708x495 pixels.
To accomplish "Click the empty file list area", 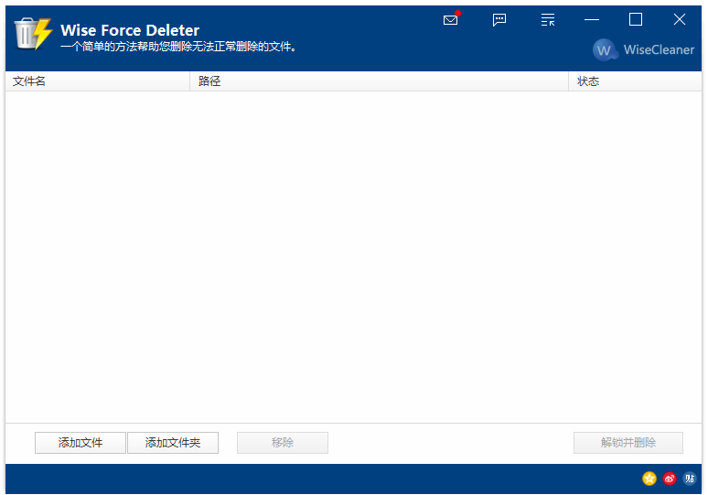I will point(353,256).
